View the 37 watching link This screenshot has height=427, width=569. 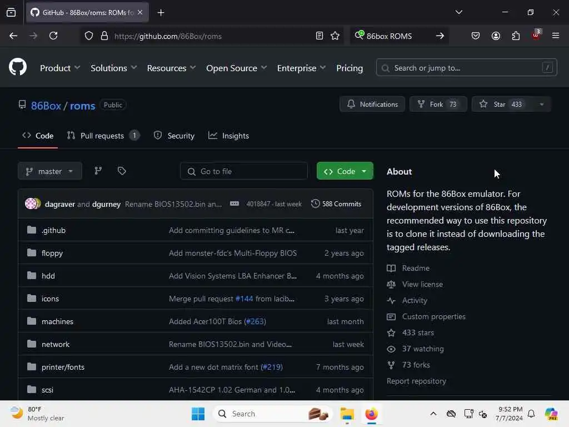(423, 349)
